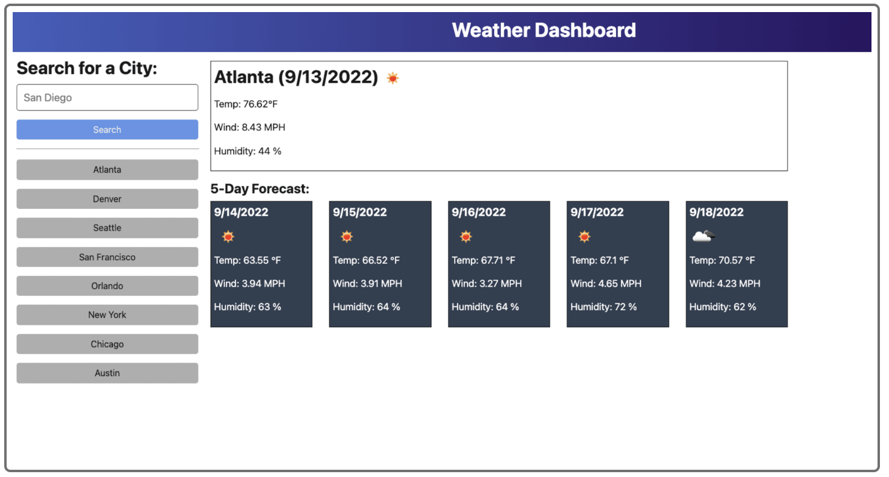Load Atlanta from search history
This screenshot has height=477, width=889.
108,170
